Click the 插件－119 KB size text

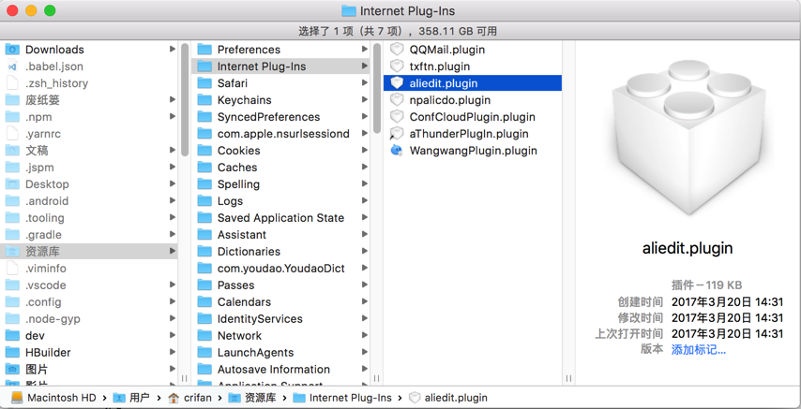pos(706,285)
